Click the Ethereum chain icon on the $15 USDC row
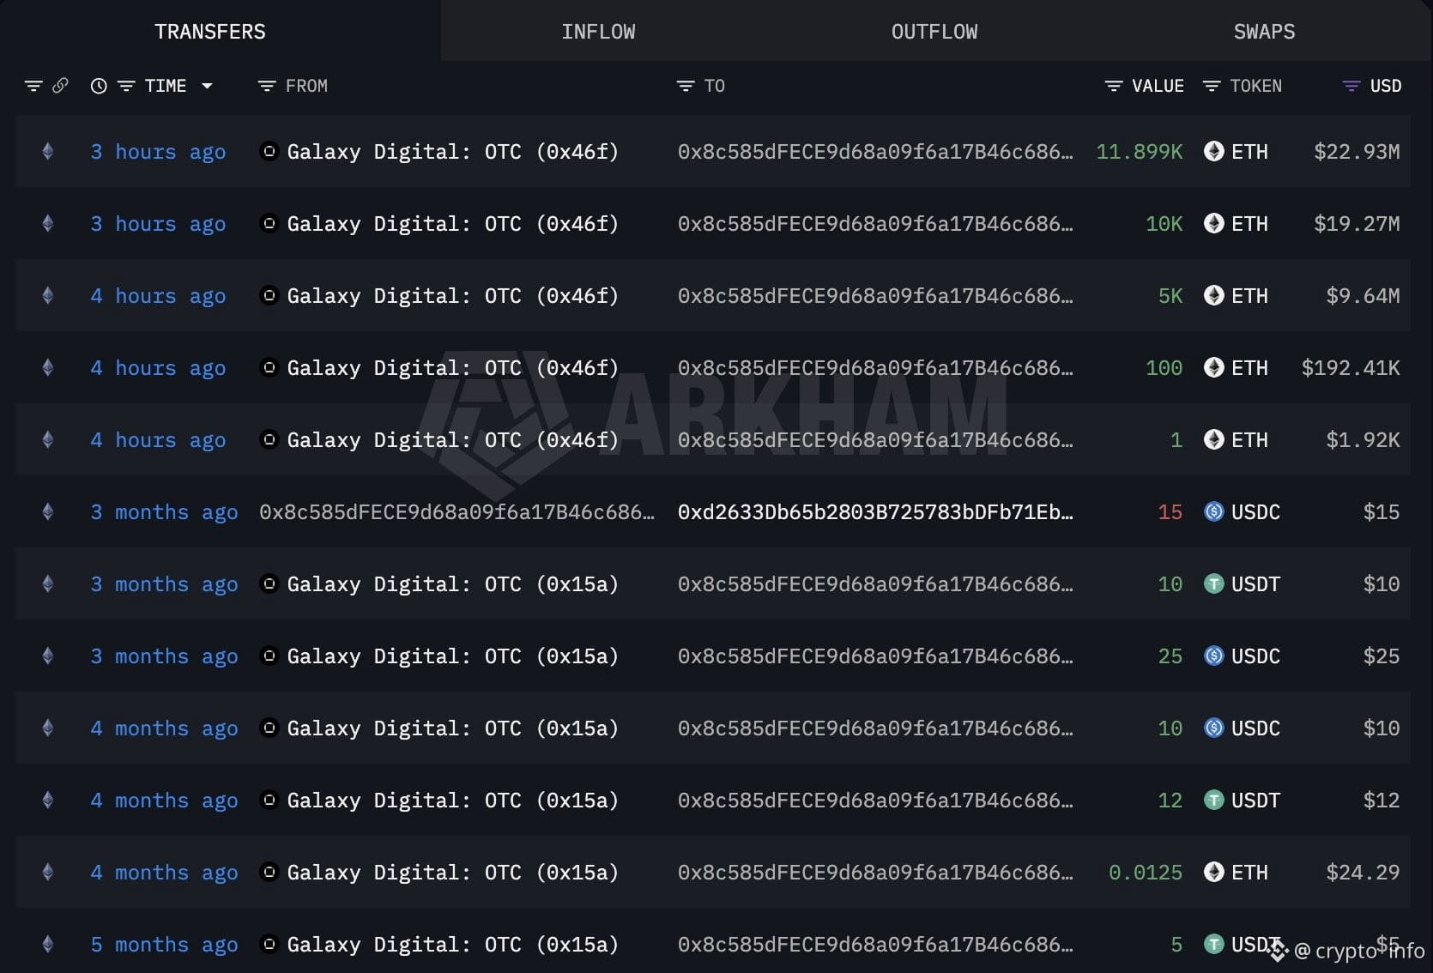The height and width of the screenshot is (973, 1433). (48, 512)
